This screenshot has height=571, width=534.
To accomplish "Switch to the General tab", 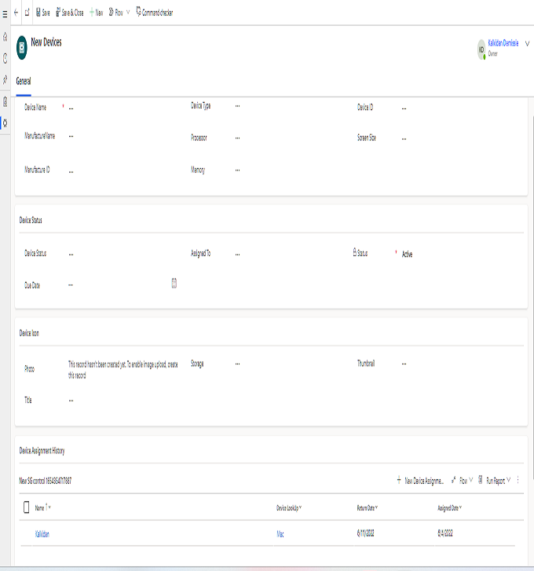I will click(24, 81).
